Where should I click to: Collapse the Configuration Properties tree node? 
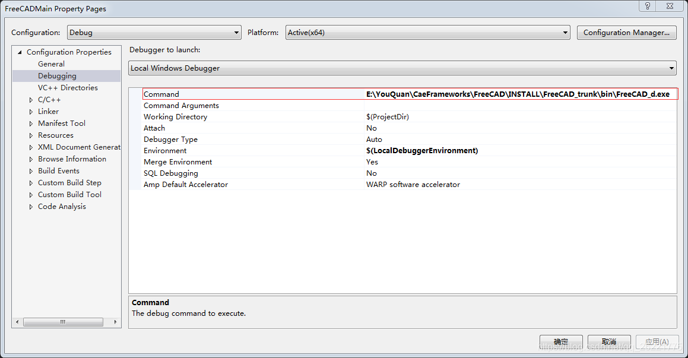[20, 52]
